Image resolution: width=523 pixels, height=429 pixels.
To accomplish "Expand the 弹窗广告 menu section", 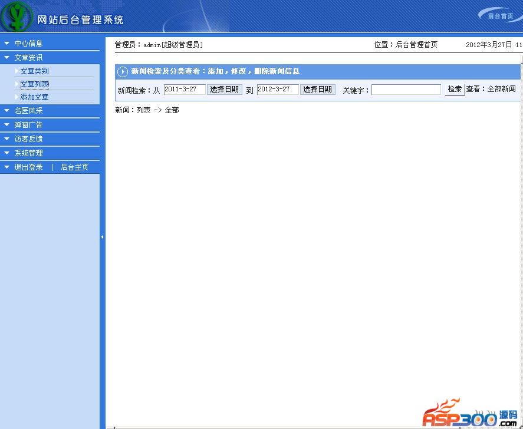I will point(28,125).
